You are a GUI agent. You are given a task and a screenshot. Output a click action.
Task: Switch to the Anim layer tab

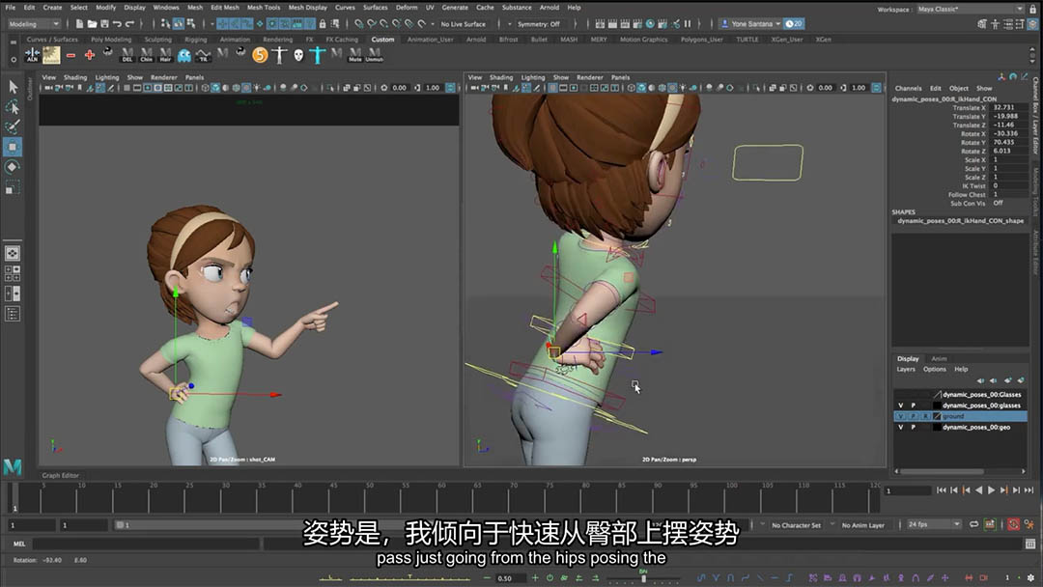[x=939, y=359]
